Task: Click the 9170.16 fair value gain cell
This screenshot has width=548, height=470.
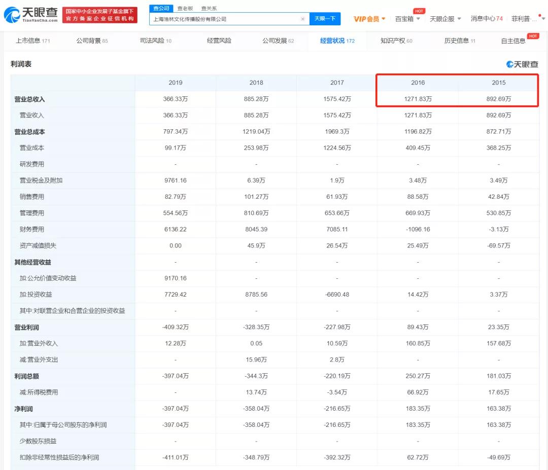Action: [176, 278]
